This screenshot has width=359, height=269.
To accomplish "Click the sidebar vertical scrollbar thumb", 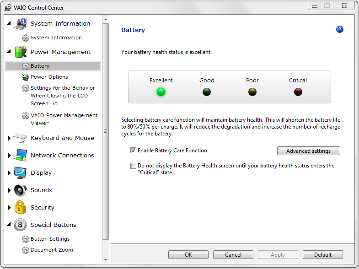I will click(x=106, y=131).
